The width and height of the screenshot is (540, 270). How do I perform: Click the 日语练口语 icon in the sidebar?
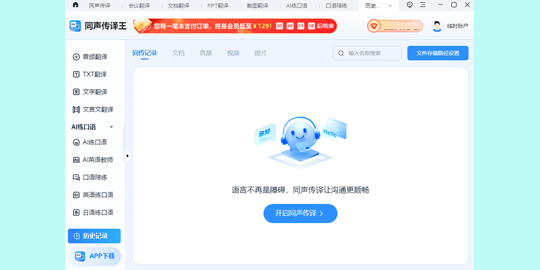pyautogui.click(x=76, y=213)
